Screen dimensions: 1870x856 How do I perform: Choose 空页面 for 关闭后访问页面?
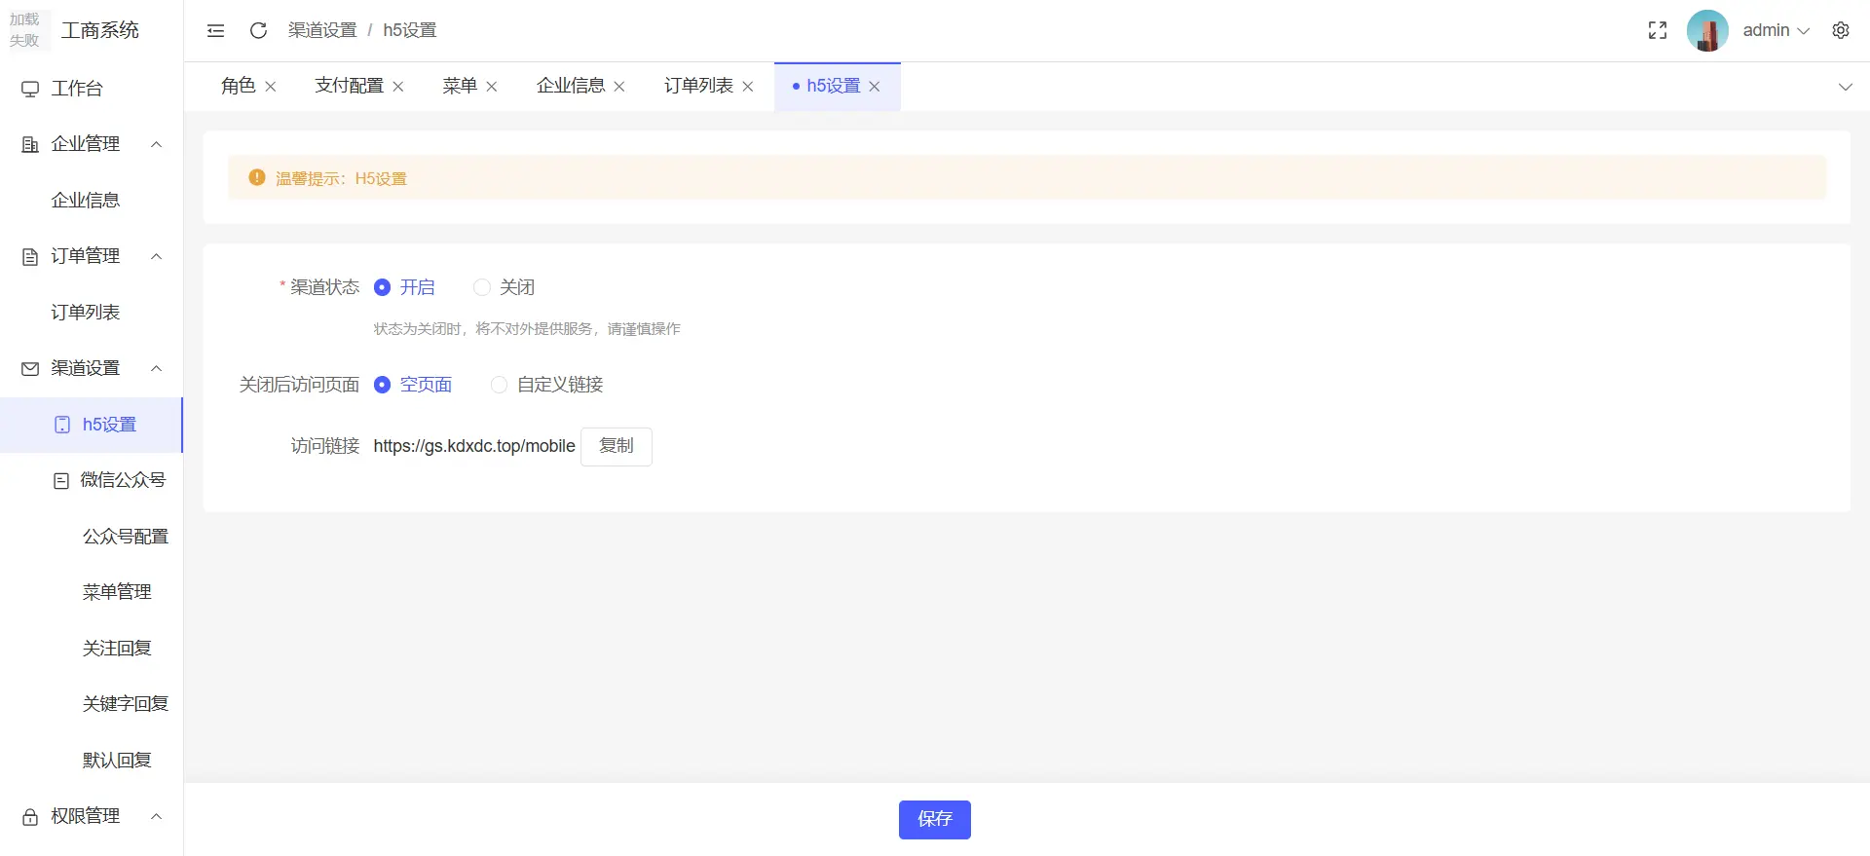pos(413,385)
